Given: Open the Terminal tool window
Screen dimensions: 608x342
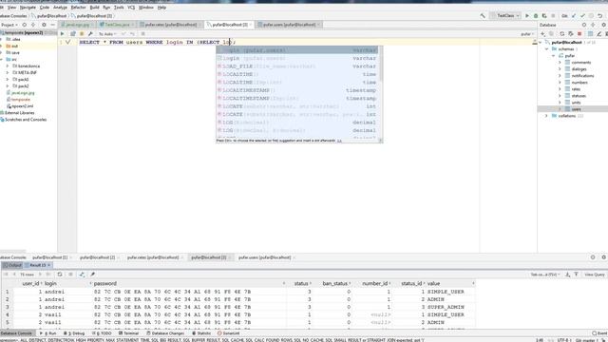Looking at the screenshot, I should click(129, 333).
